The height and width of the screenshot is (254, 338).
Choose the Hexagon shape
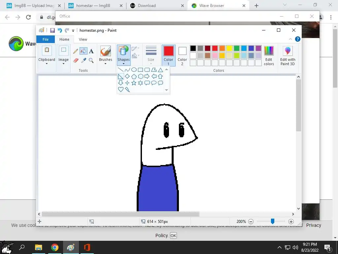141,76
